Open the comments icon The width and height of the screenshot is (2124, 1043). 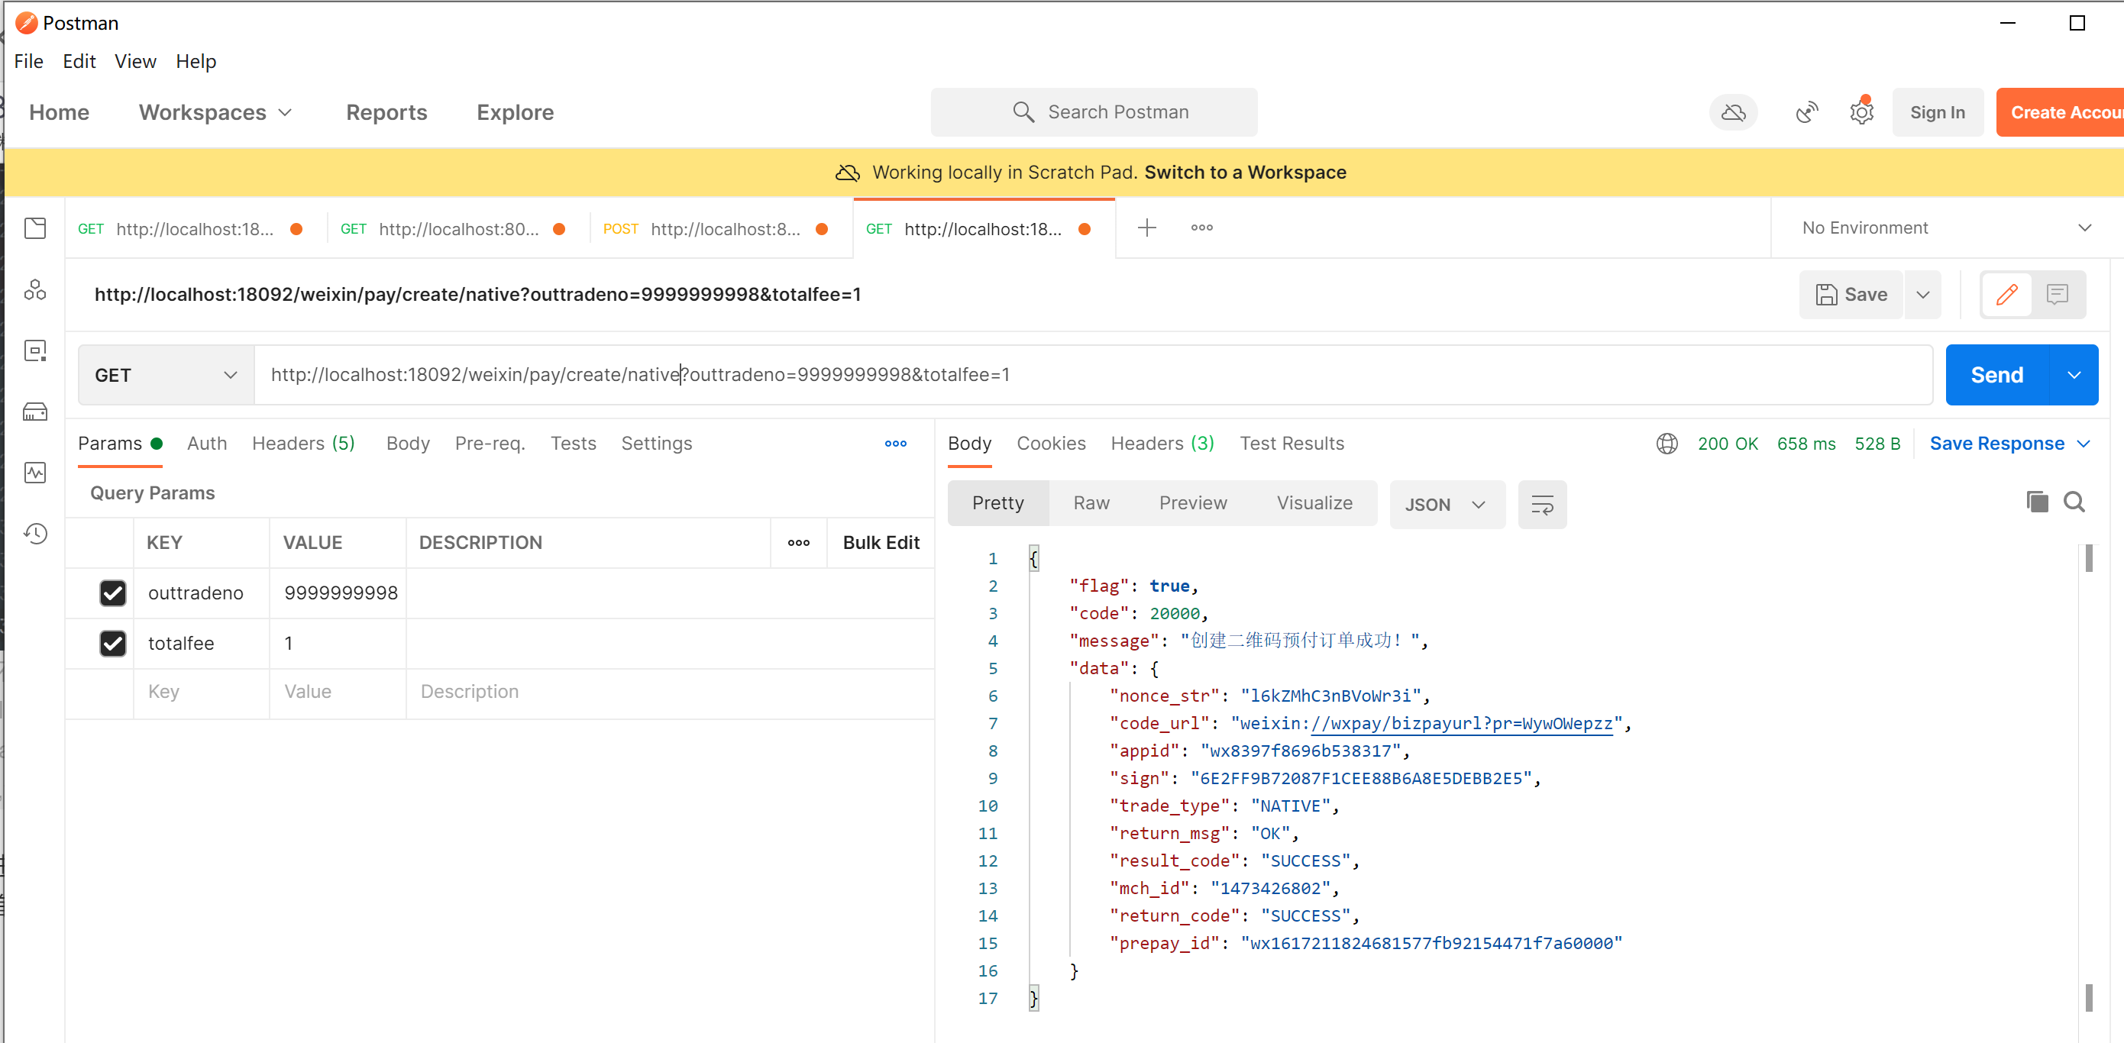click(x=2058, y=295)
